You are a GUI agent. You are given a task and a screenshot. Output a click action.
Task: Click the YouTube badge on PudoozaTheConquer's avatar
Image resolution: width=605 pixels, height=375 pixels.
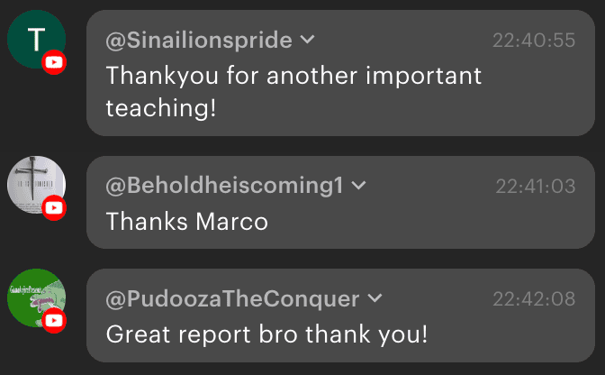[54, 320]
